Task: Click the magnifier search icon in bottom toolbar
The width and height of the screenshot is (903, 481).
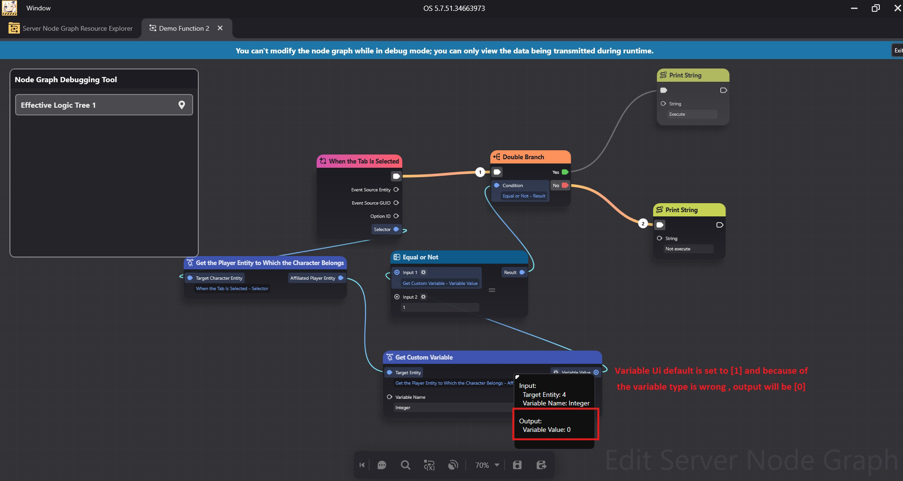Action: tap(405, 465)
